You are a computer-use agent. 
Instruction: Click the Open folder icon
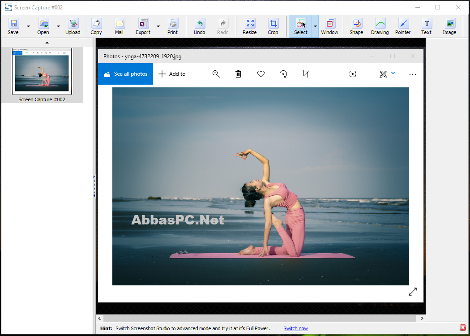(44, 23)
